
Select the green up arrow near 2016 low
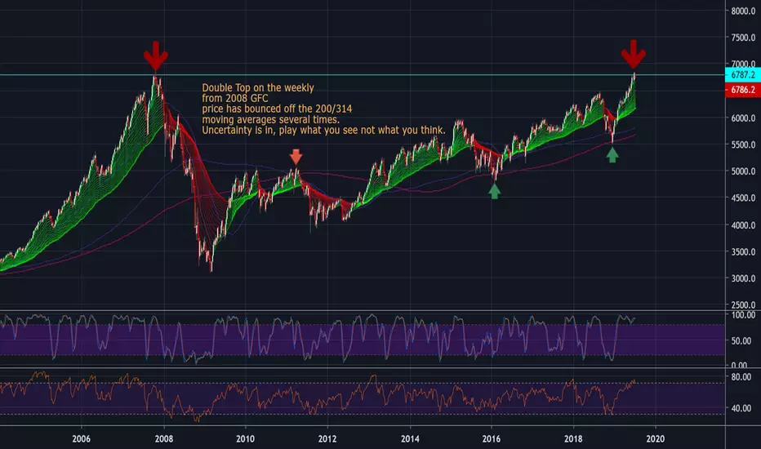coord(495,191)
